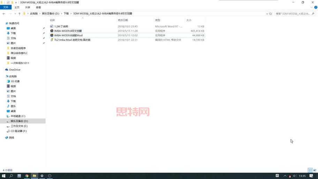Open pinned 文档 under quick access
This screenshot has width=318, height=179.
[13, 38]
